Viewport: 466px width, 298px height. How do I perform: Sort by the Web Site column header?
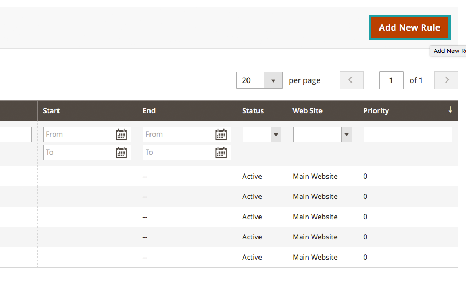pyautogui.click(x=307, y=110)
